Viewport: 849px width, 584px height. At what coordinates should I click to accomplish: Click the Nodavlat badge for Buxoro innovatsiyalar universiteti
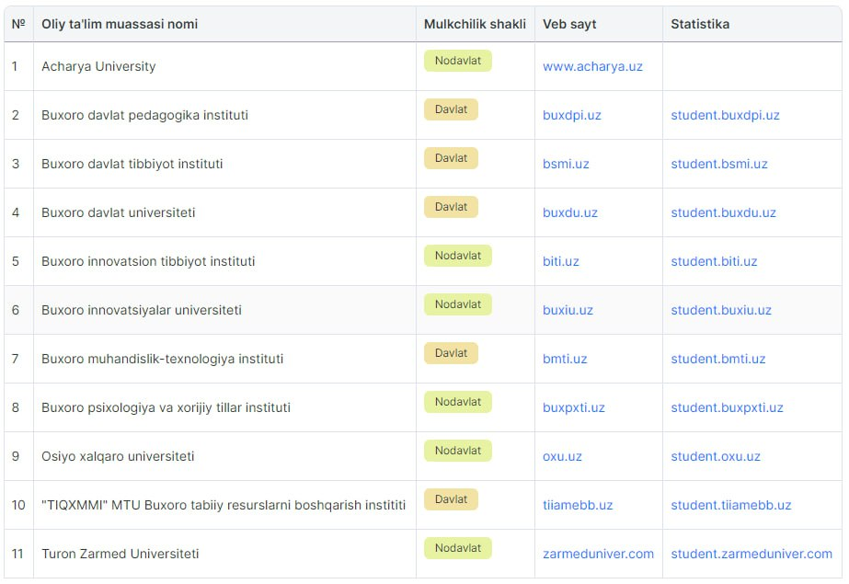(x=458, y=304)
